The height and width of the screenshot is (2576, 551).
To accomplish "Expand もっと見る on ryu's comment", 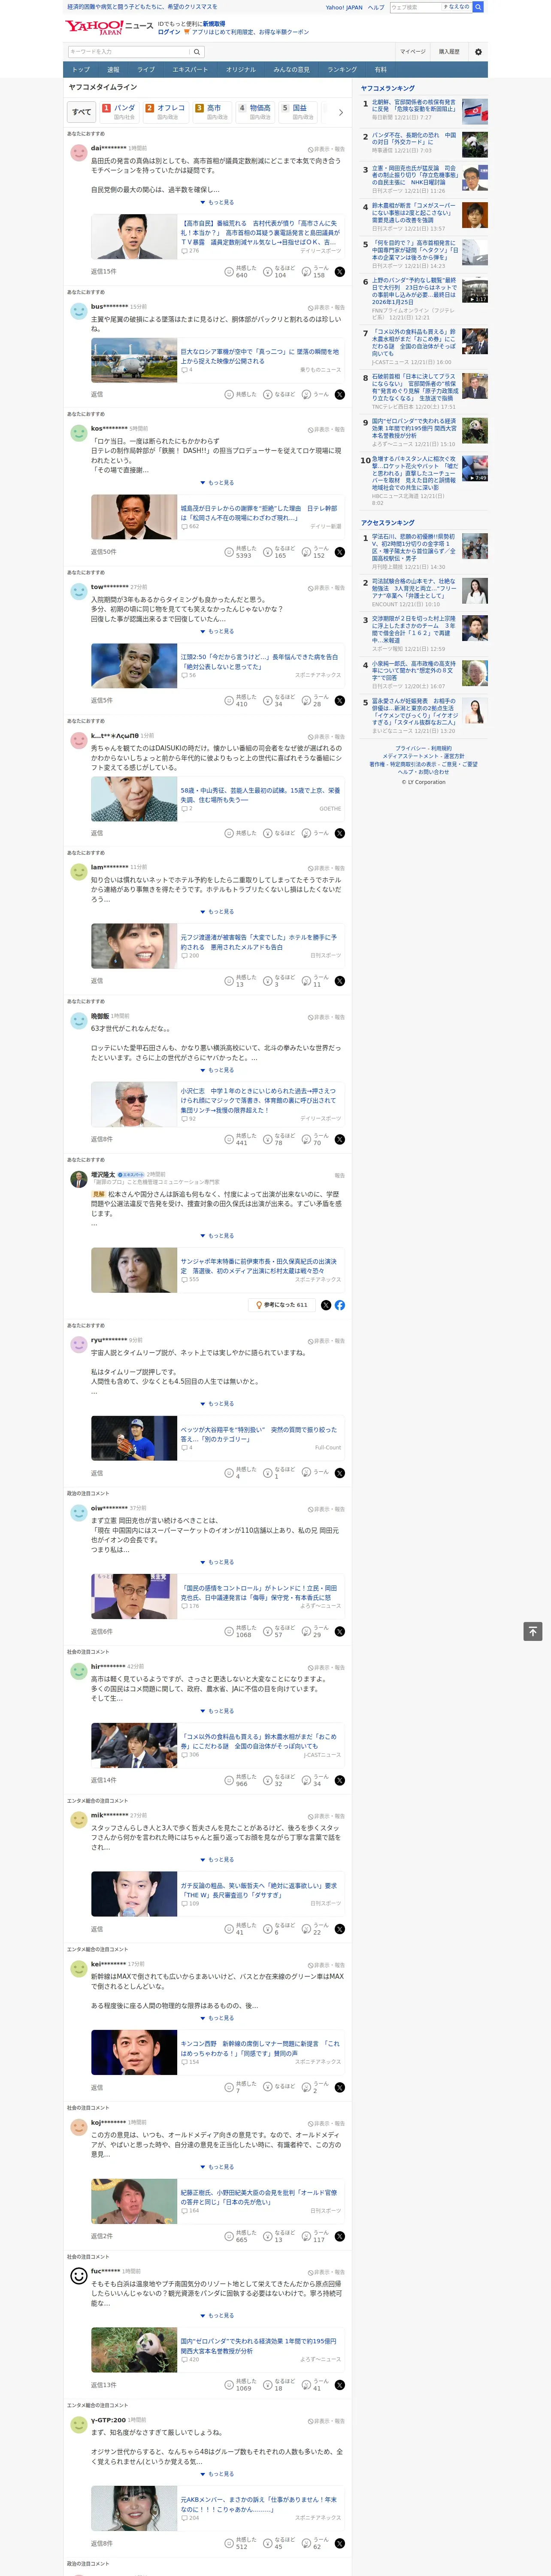I will pos(217,1404).
